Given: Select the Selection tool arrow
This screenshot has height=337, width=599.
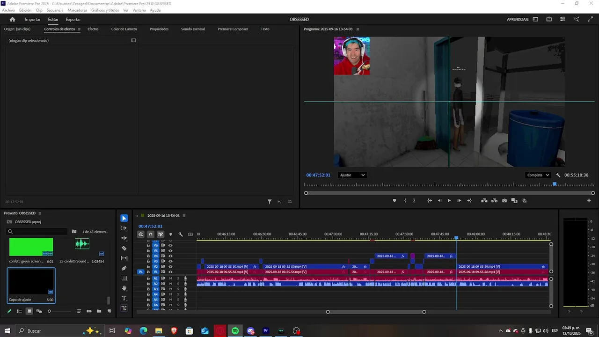Looking at the screenshot, I should (x=124, y=218).
